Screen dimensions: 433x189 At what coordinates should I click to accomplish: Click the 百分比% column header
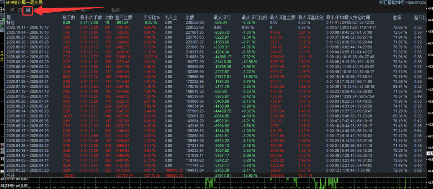(x=151, y=17)
